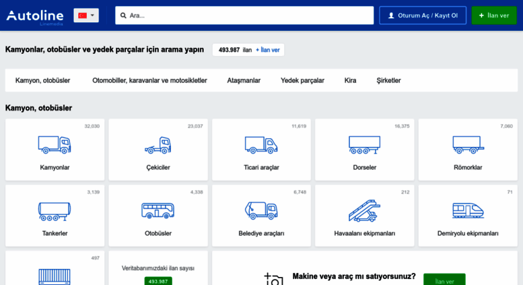Click the + İlan ver link beside listing count

pos(267,50)
